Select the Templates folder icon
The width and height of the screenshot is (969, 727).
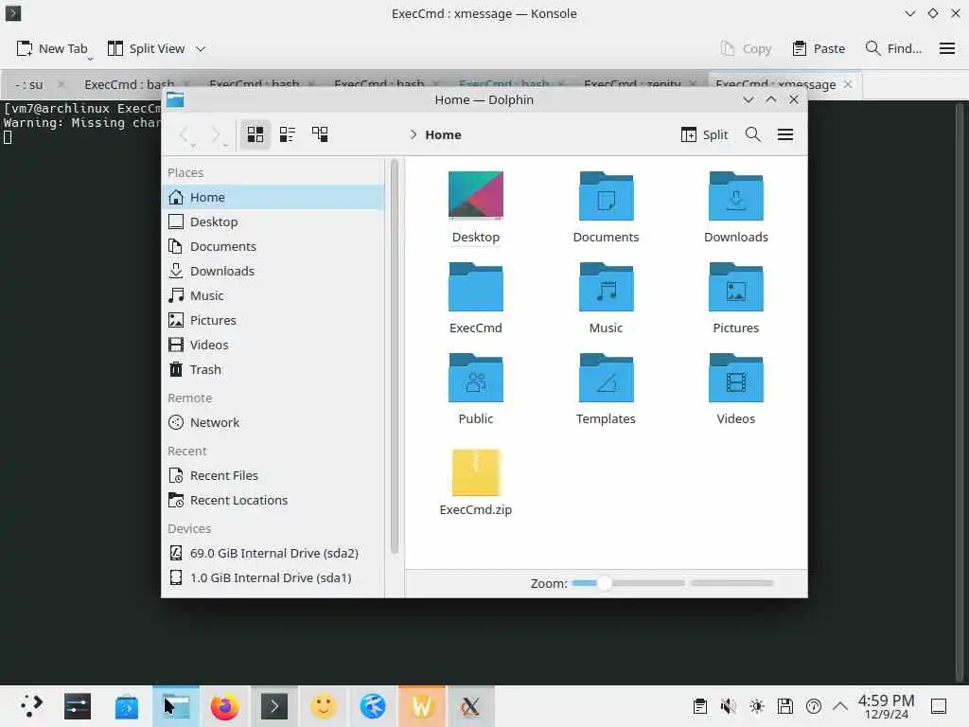point(606,377)
